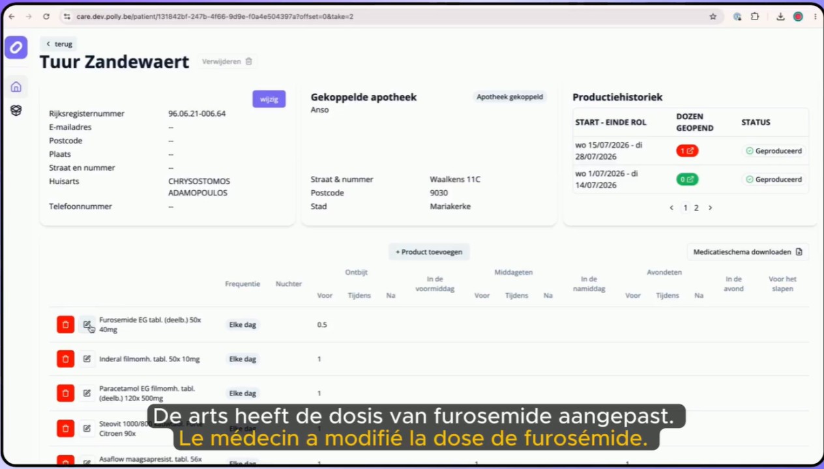Edit the Steovit 1000/800 medication row
824x469 pixels.
[x=87, y=429]
